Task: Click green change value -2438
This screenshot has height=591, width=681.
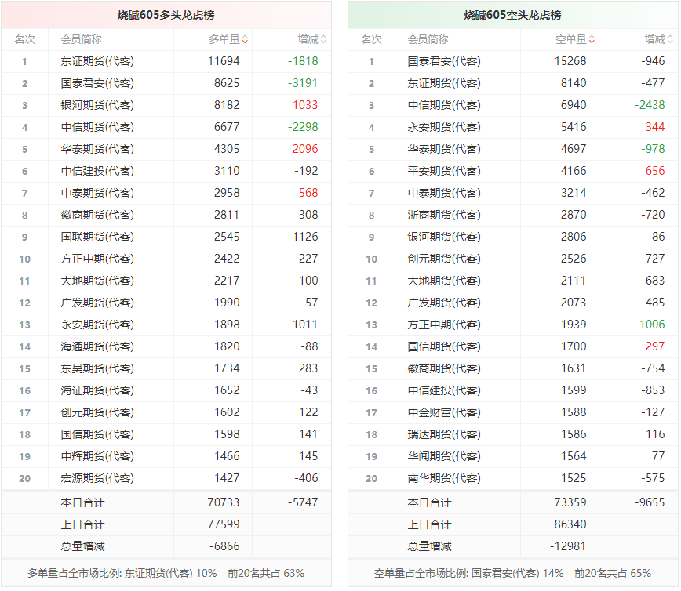Action: (650, 105)
